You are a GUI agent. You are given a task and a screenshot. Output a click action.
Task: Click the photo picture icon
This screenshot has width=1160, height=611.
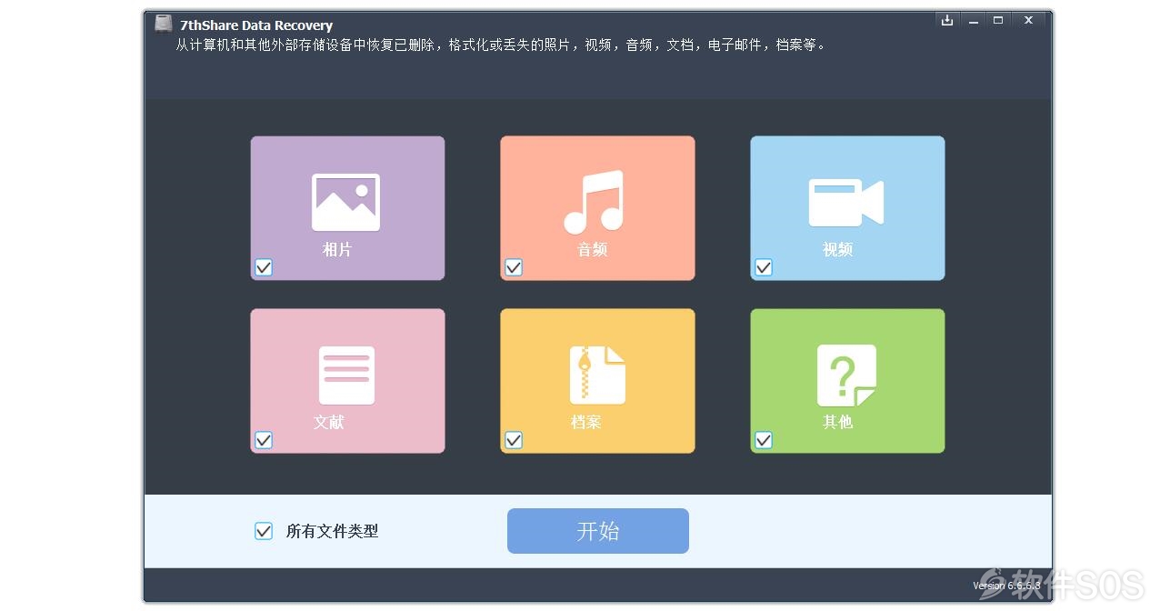345,202
